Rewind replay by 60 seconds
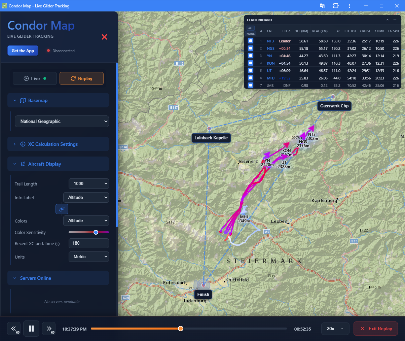This screenshot has width=405, height=341. point(14,329)
